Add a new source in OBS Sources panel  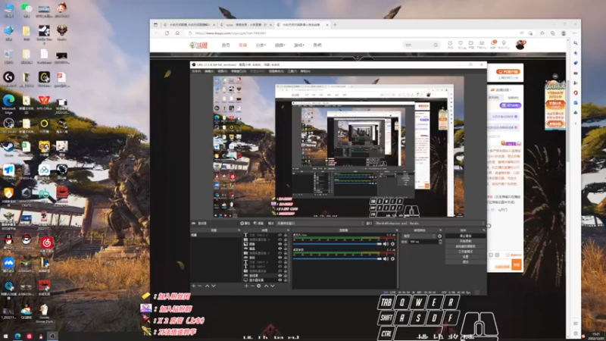click(246, 286)
